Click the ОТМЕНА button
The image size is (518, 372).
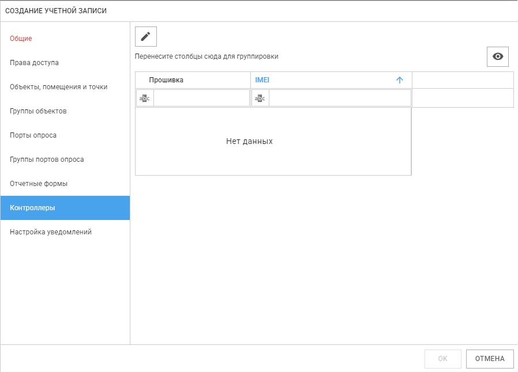(490, 359)
